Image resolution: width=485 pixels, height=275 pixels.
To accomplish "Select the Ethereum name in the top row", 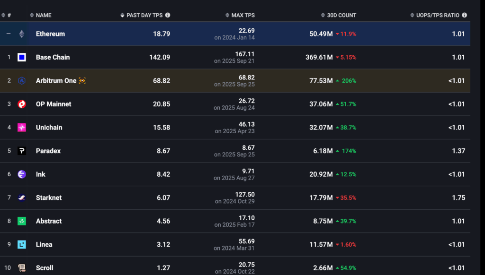I will (x=50, y=34).
